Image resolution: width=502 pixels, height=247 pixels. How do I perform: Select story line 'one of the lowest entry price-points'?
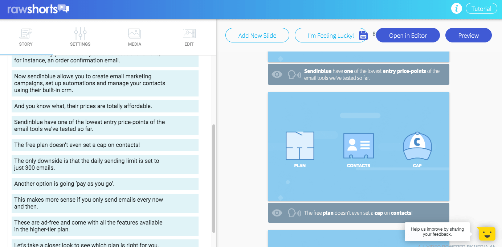[105, 125]
